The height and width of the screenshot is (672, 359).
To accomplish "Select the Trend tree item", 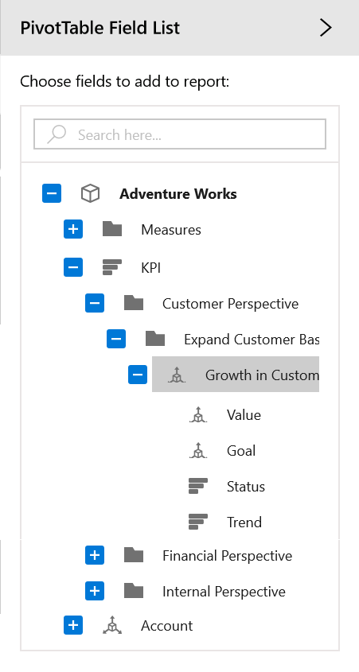I will point(244,522).
